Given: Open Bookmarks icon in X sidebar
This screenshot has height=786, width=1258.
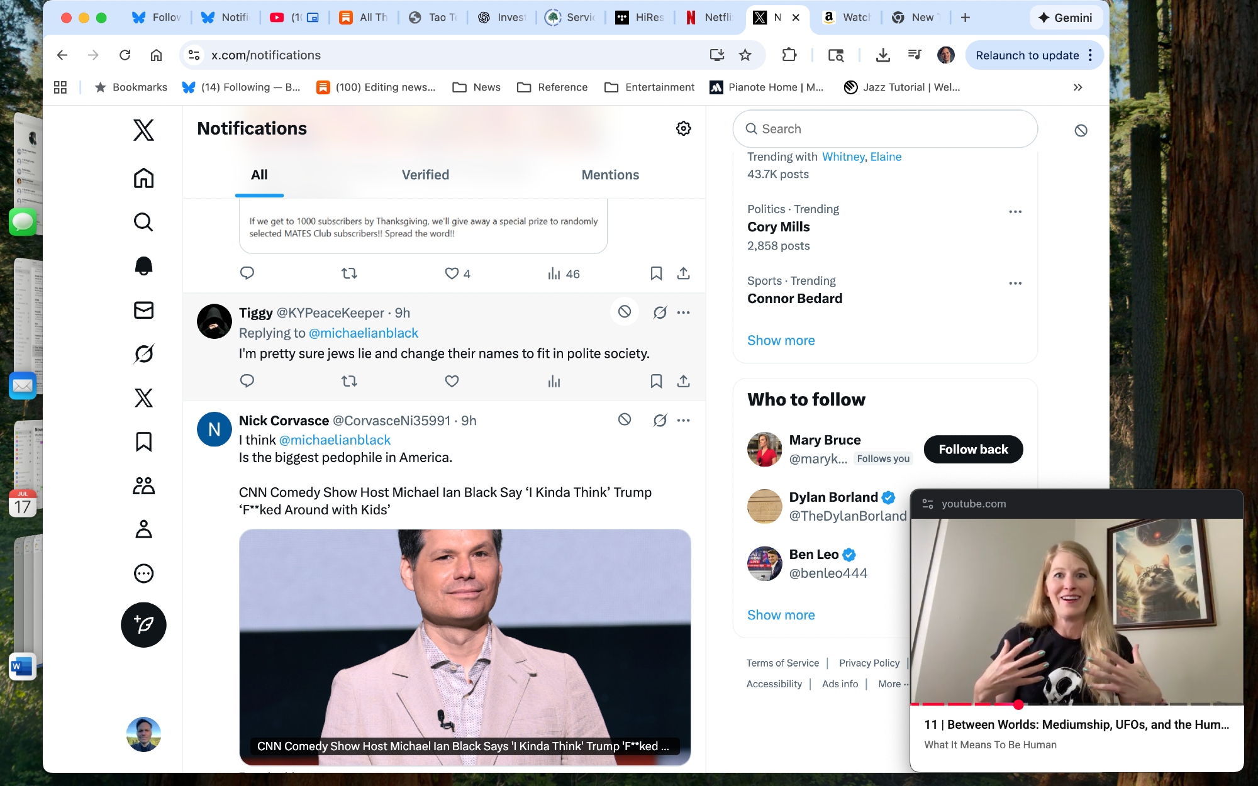Looking at the screenshot, I should pyautogui.click(x=143, y=441).
